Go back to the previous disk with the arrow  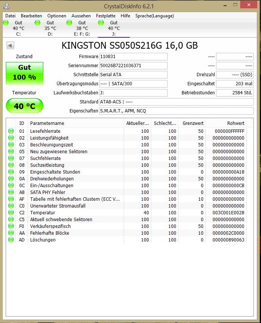(10, 45)
